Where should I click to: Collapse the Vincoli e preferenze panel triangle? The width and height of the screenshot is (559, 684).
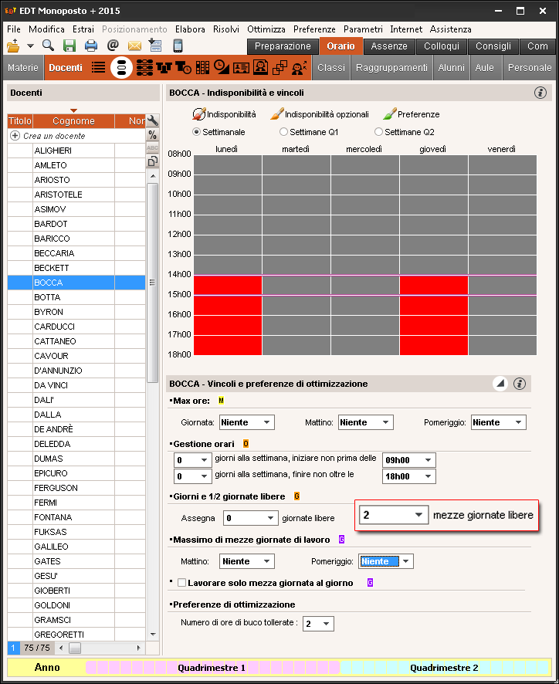click(x=500, y=384)
